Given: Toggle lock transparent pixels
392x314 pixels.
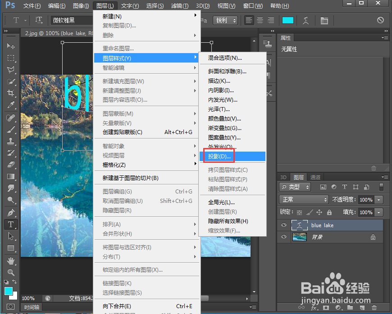Looking at the screenshot, I should click(x=299, y=212).
